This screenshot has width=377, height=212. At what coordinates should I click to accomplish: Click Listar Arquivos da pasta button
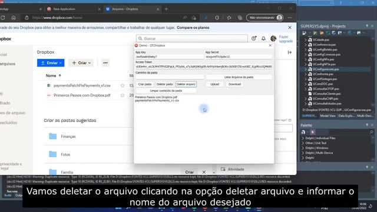(x=239, y=77)
